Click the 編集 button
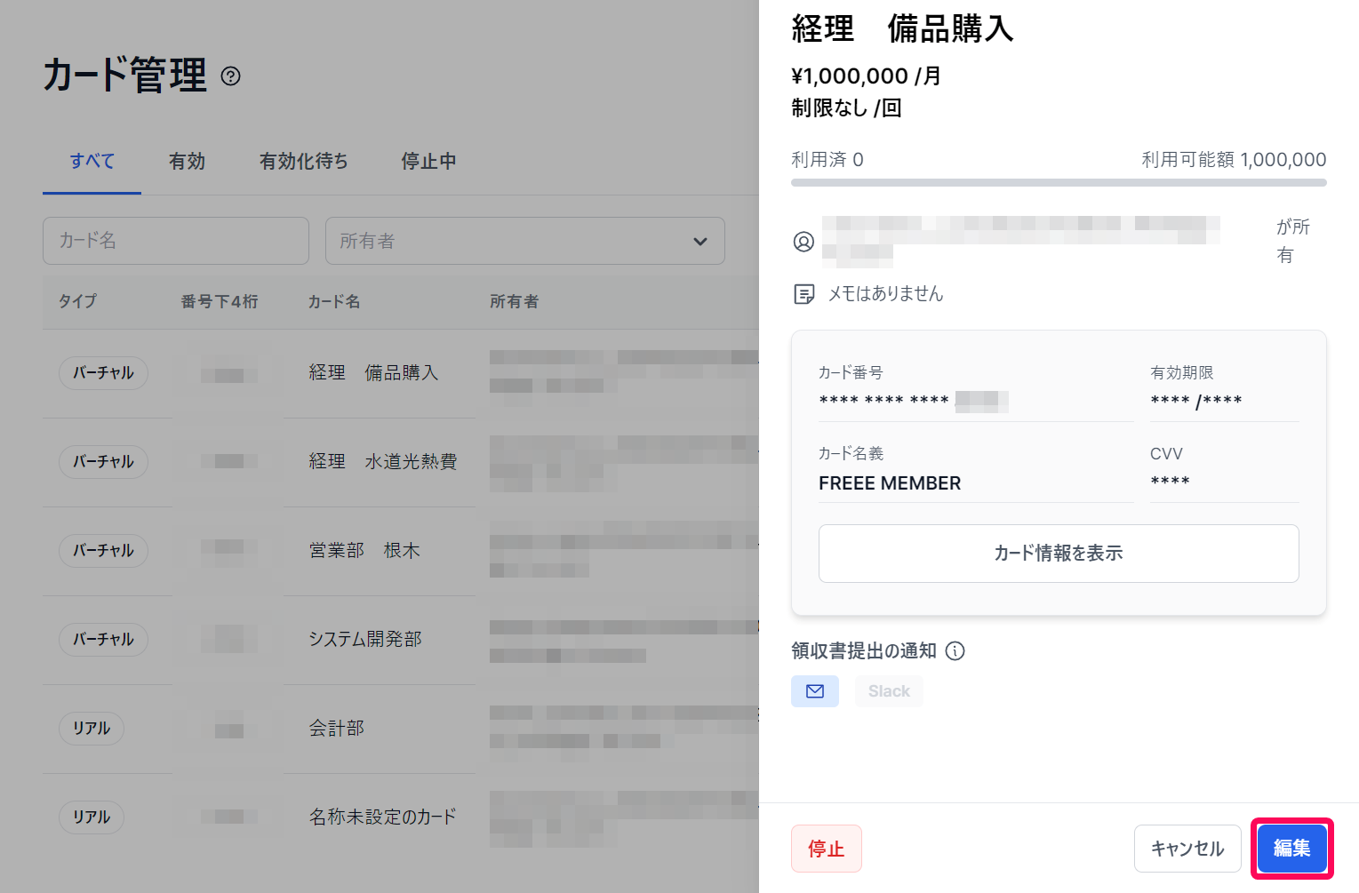This screenshot has height=893, width=1359. [x=1292, y=849]
